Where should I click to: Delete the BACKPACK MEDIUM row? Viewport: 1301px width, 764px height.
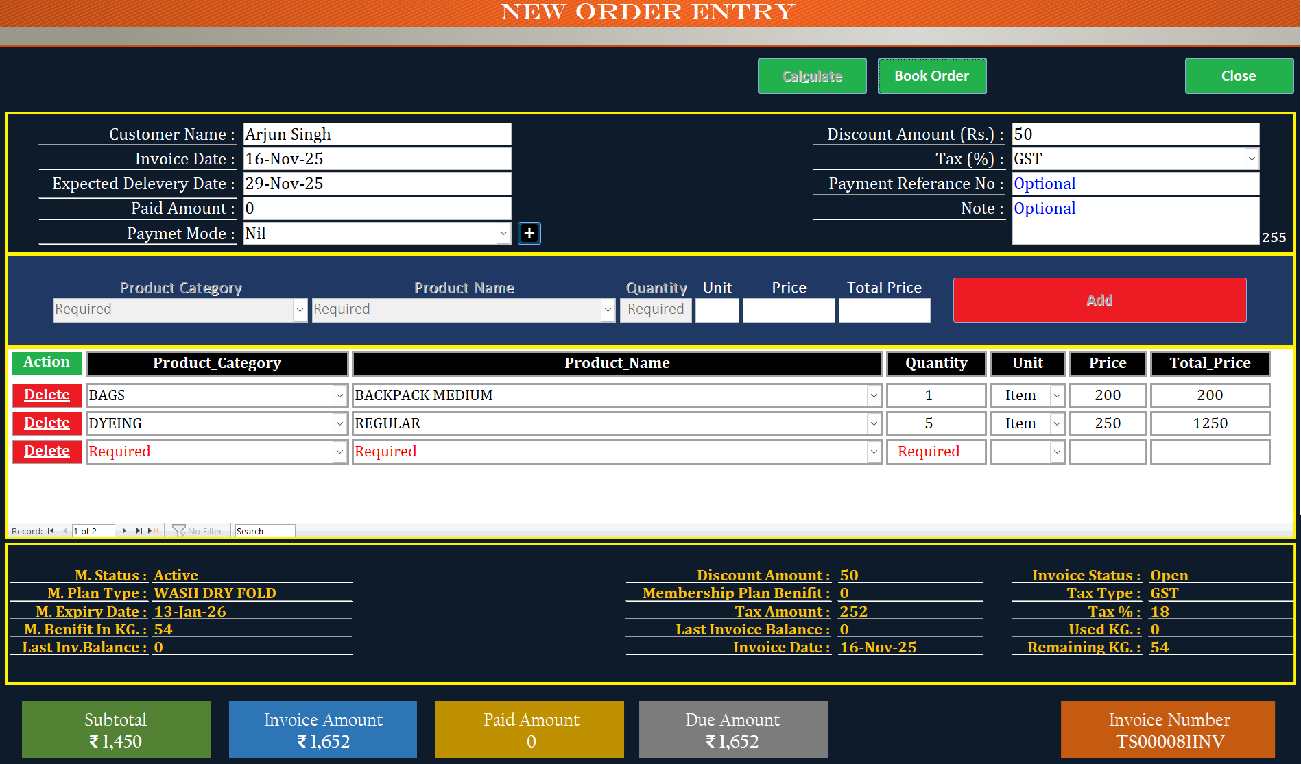coord(46,395)
